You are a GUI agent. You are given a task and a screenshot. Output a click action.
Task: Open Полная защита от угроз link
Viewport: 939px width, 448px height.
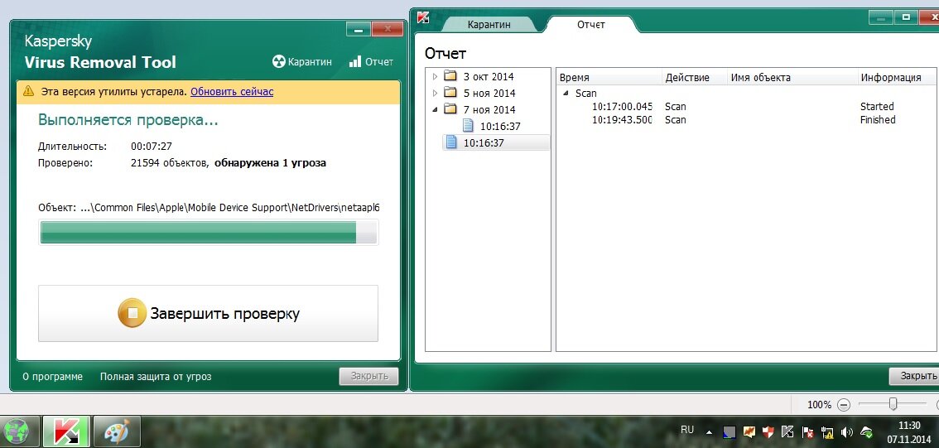pos(156,377)
